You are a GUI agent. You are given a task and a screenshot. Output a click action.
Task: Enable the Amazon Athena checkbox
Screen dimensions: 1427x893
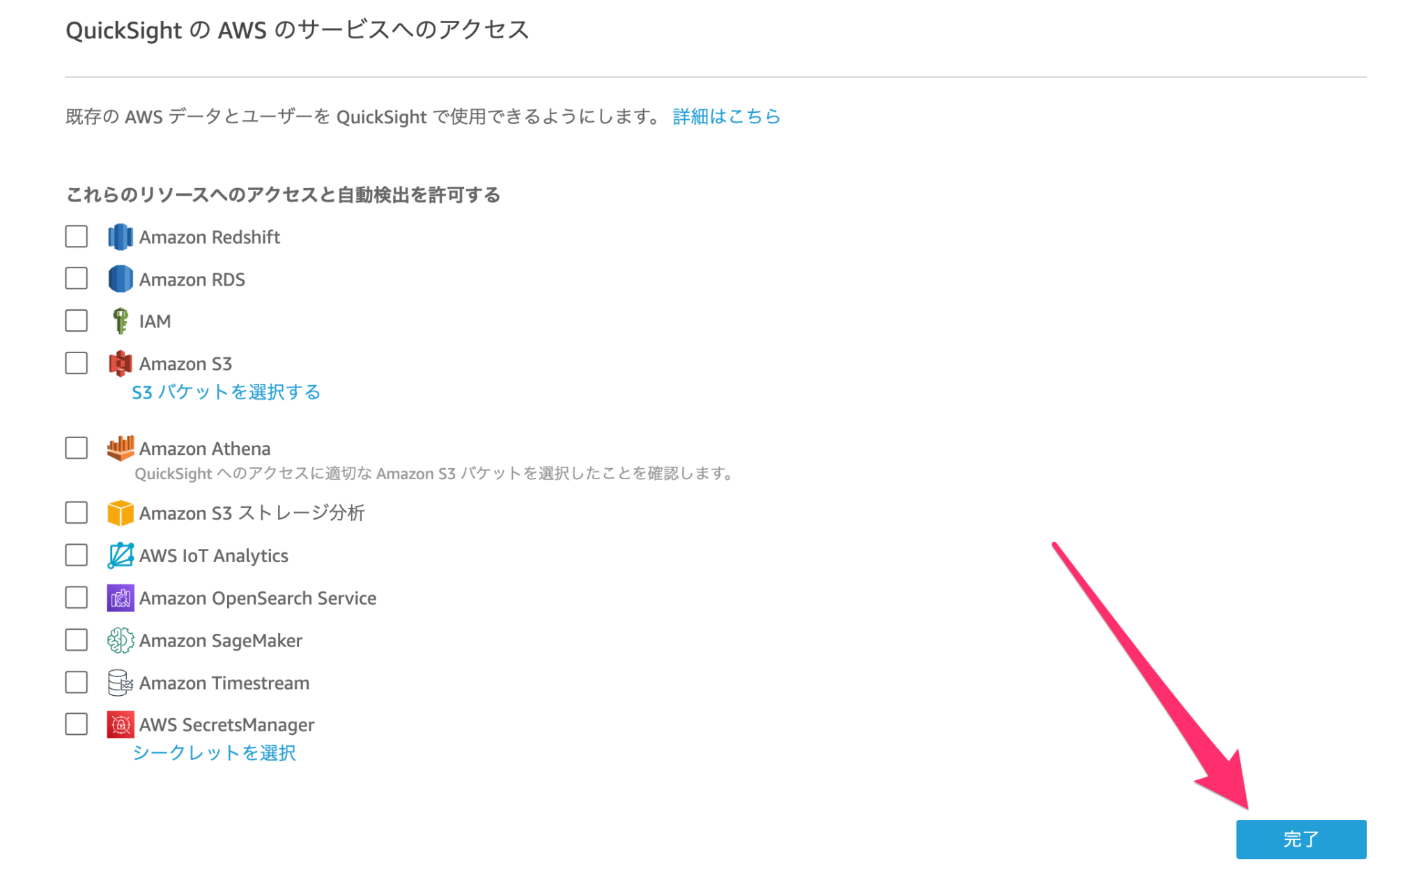click(76, 448)
